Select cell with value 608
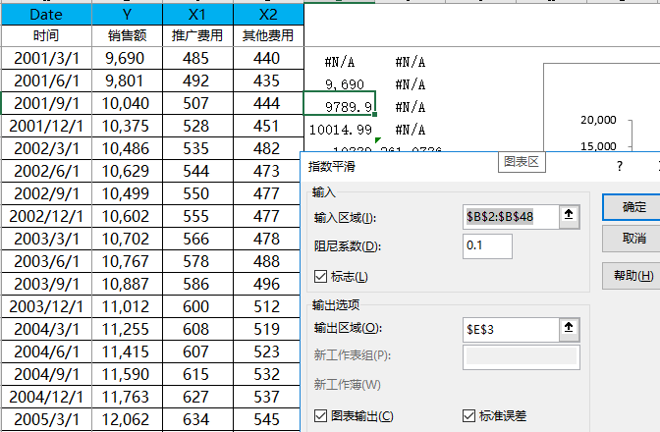This screenshot has width=660, height=432. click(x=197, y=329)
